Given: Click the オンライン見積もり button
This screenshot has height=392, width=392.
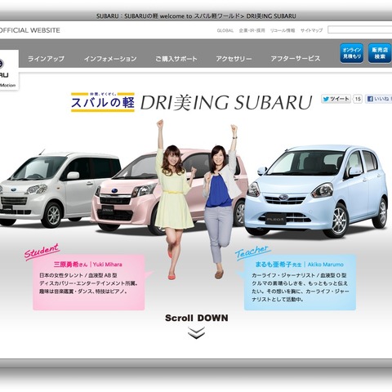Looking at the screenshot, I should click(x=351, y=53).
